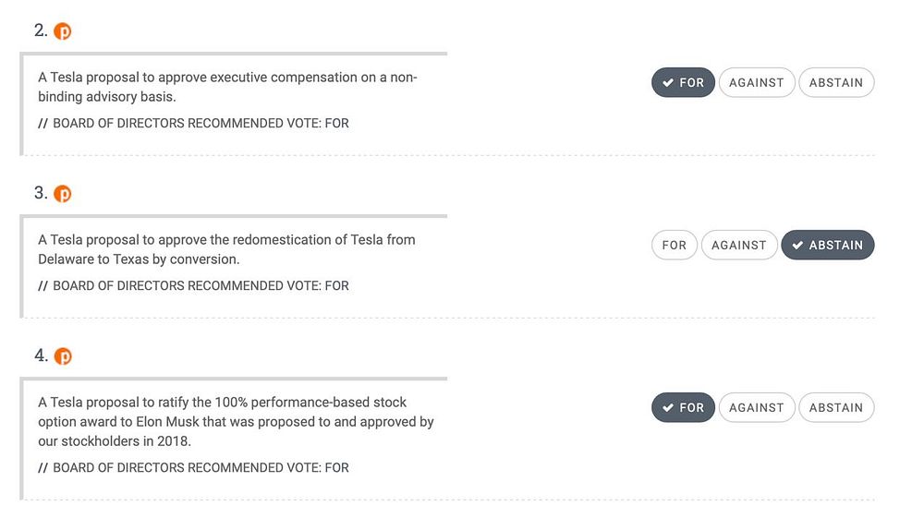
Task: Click the proposal number 4 heading
Action: 41,355
